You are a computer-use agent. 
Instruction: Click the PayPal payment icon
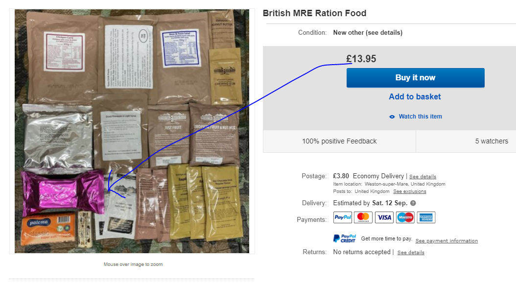343,217
